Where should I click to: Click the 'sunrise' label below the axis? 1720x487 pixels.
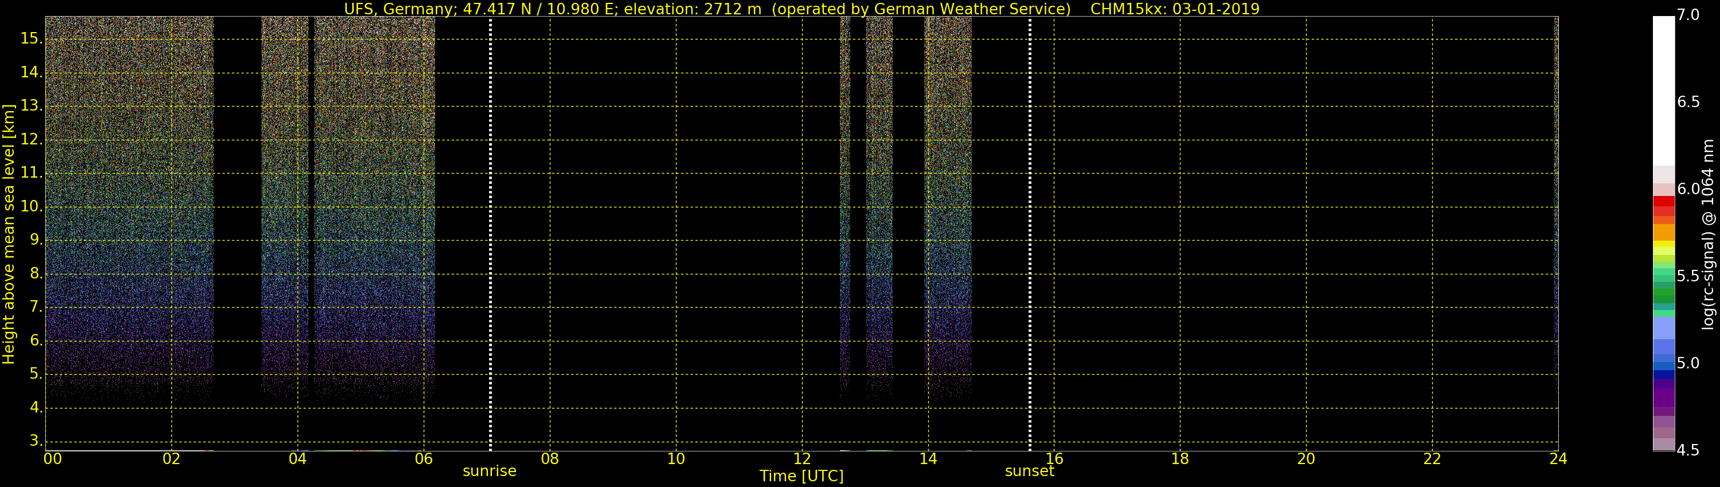tap(490, 471)
